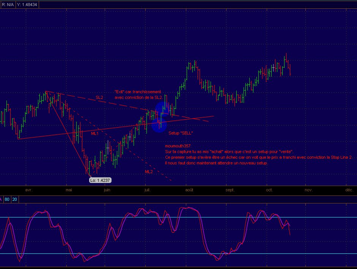Click the R: N/A readout box
Image resolution: width=357 pixels, height=269 pixels.
8,5
